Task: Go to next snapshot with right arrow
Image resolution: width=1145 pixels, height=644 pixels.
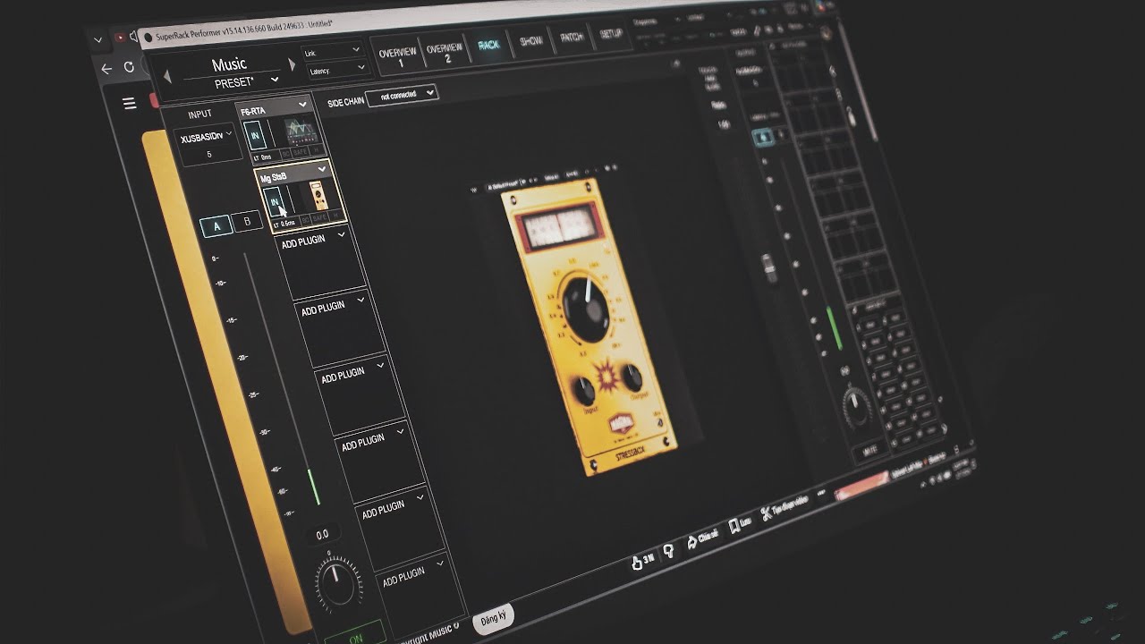Action: [292, 64]
